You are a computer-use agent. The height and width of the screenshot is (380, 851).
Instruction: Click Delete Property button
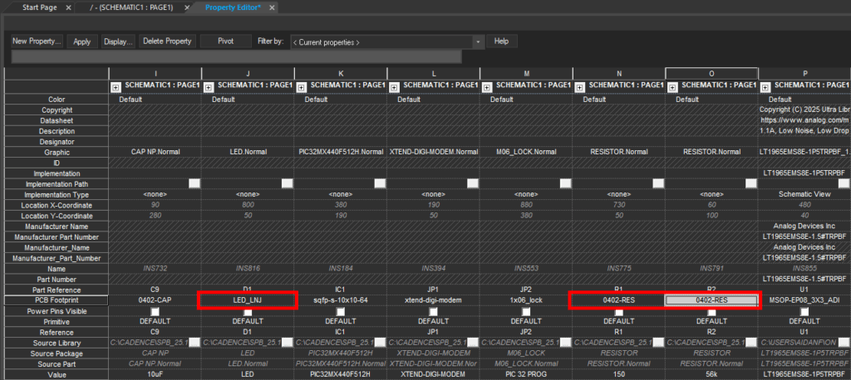(x=167, y=41)
